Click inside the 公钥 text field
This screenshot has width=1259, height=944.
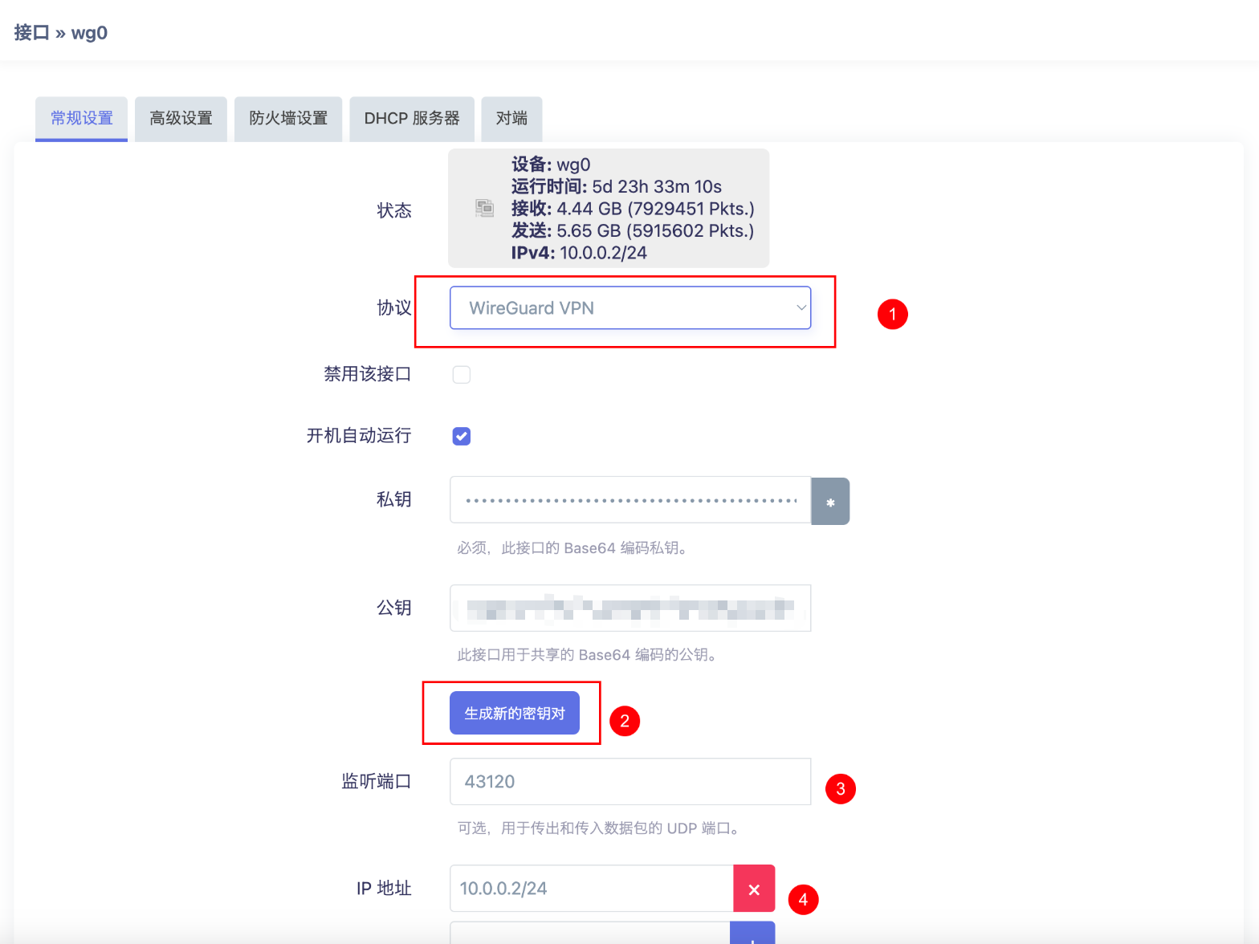630,608
